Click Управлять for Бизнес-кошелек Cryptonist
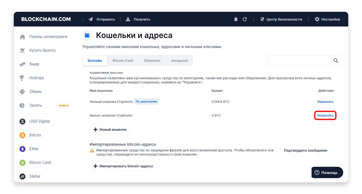Viewport: 362px width, 194px height. click(326, 116)
